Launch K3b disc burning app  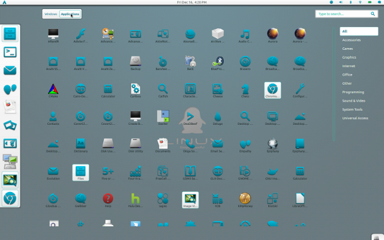(x=218, y=200)
